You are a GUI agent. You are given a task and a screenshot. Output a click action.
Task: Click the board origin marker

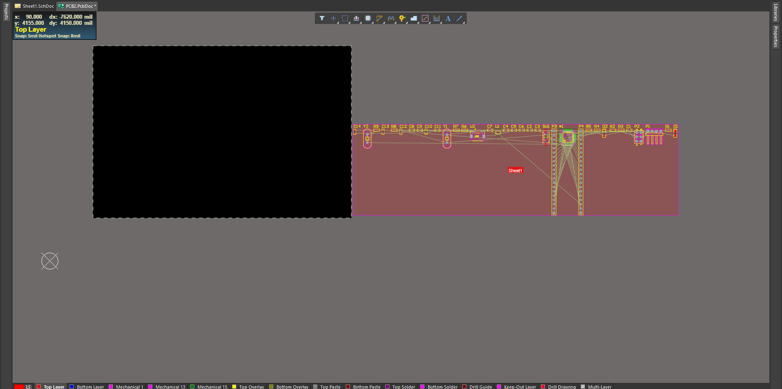pyautogui.click(x=50, y=261)
